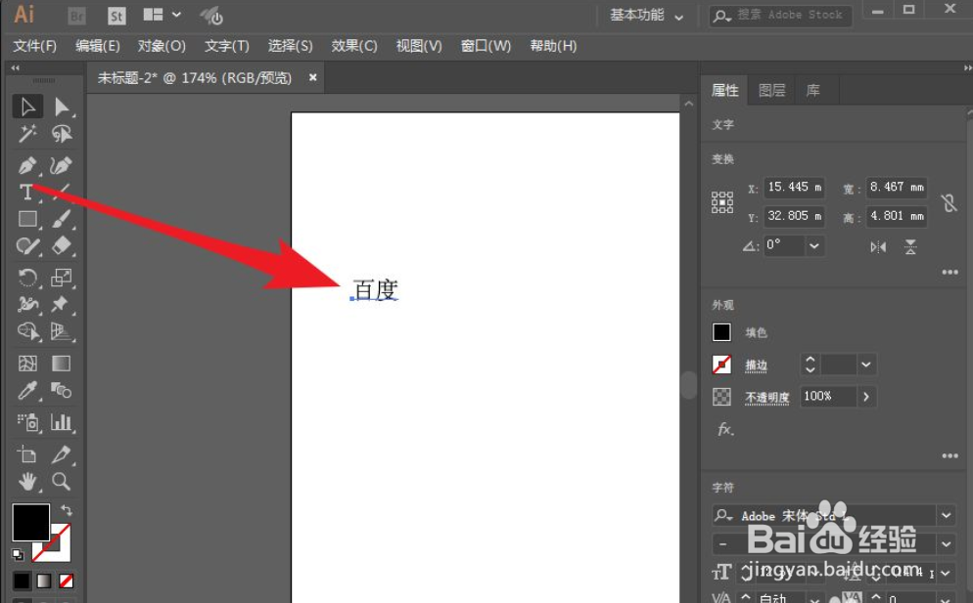Select the Eyedropper tool
Image resolution: width=973 pixels, height=603 pixels.
point(27,390)
